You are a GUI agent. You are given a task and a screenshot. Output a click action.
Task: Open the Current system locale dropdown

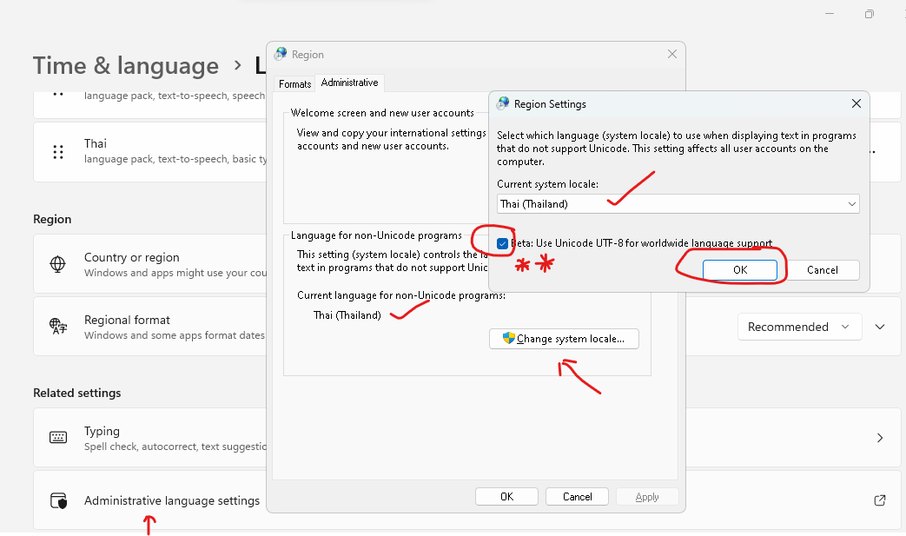tap(678, 204)
